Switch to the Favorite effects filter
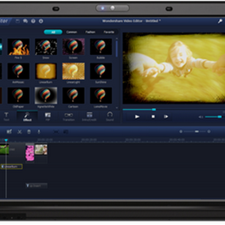225x225 pixels. pos(109,32)
